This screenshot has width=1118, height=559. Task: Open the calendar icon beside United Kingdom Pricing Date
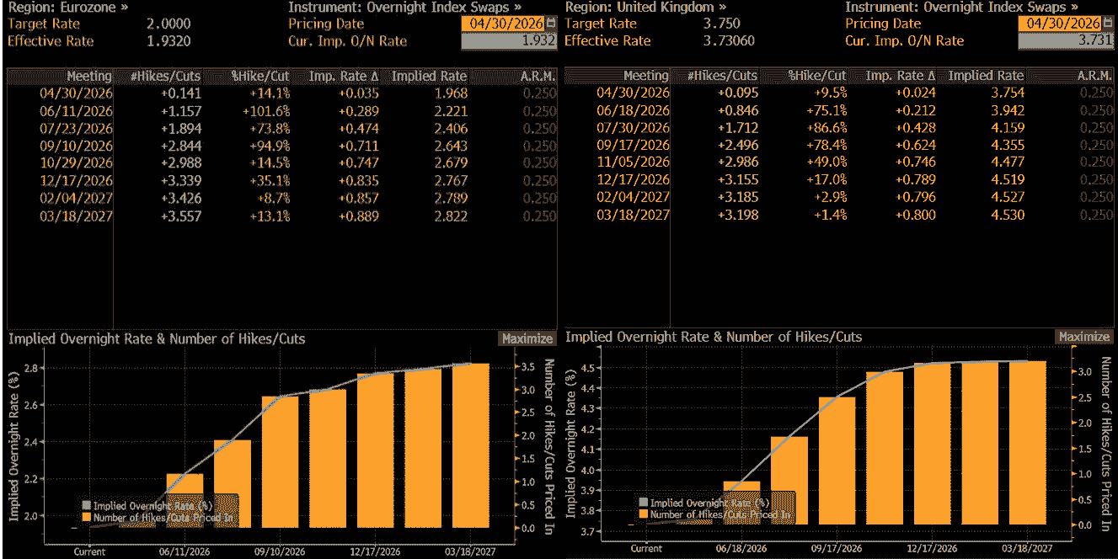(x=1107, y=24)
